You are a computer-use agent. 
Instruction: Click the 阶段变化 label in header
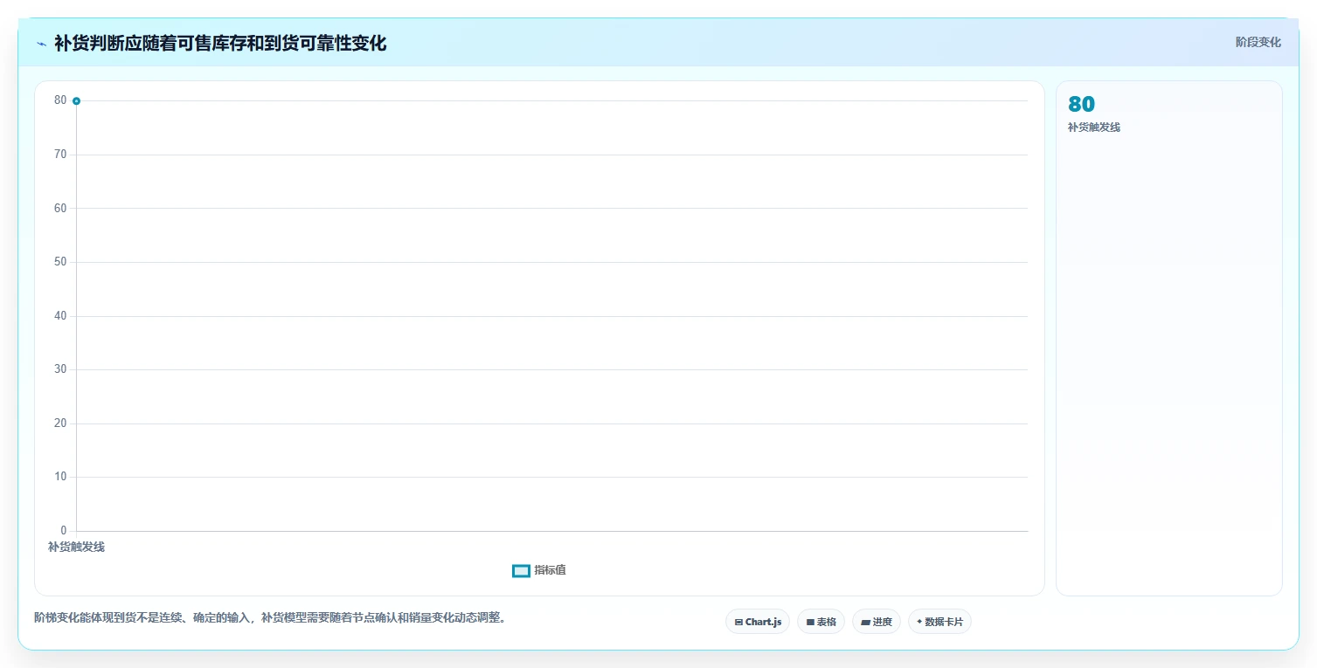[x=1258, y=42]
